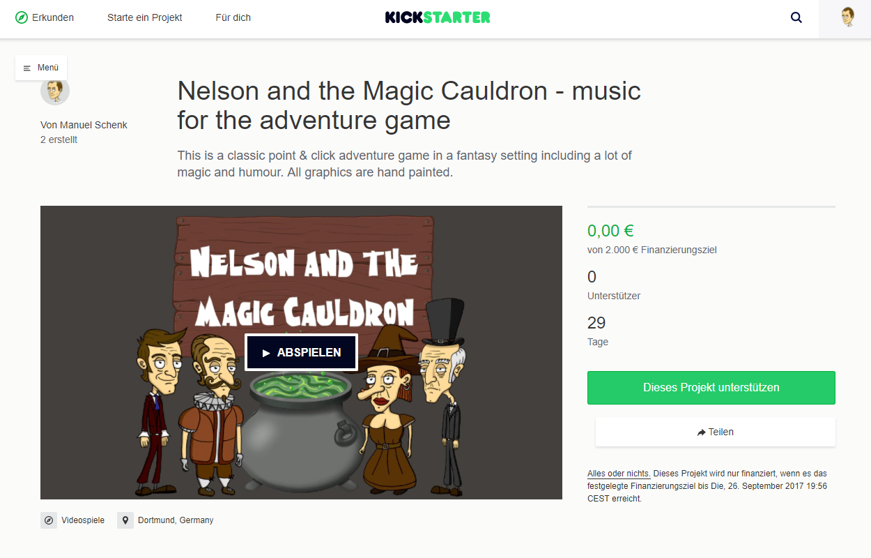Click the funding progress bar
Screen dimensions: 871x558
point(711,206)
